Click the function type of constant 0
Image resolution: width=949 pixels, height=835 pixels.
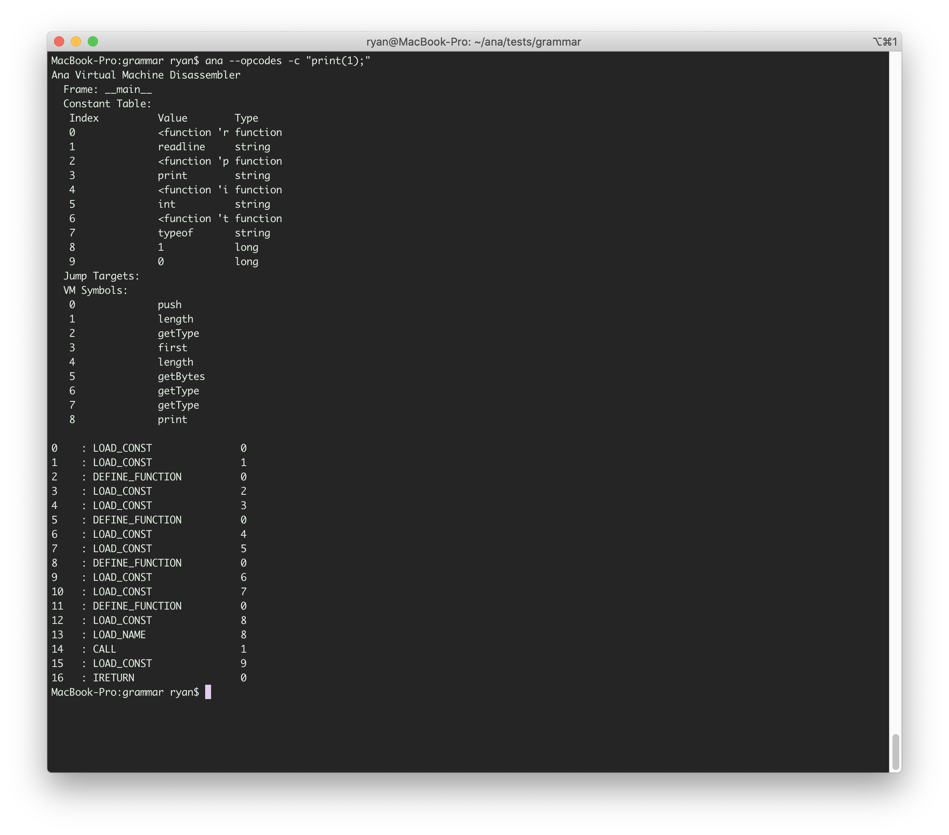point(259,133)
